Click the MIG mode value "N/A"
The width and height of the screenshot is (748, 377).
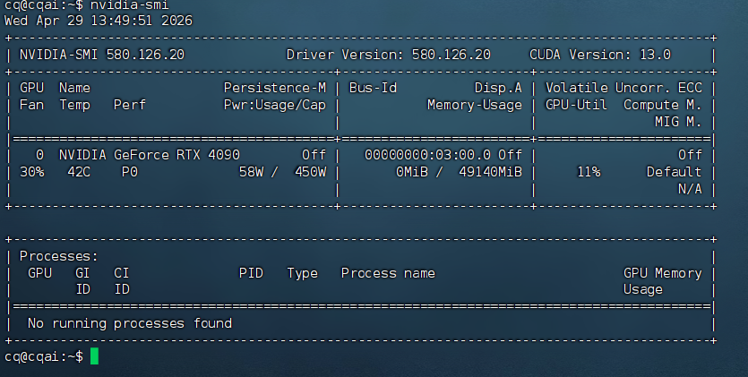(690, 189)
